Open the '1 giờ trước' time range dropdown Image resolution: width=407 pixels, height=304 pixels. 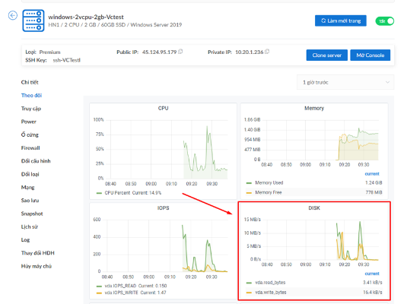345,82
